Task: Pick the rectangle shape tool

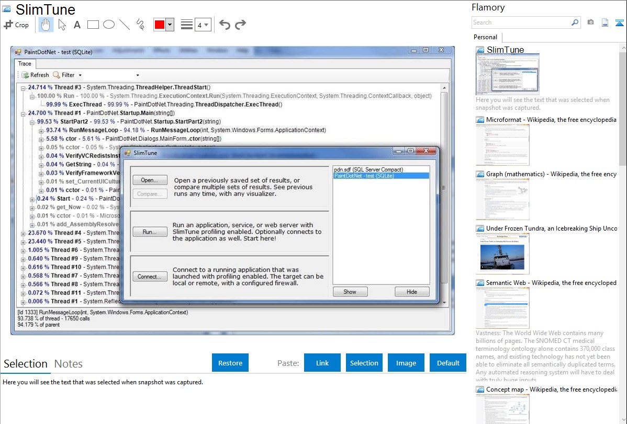Action: pyautogui.click(x=93, y=25)
